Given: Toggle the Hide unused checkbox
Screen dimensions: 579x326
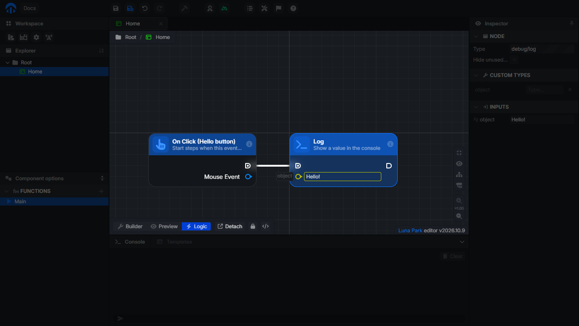Looking at the screenshot, I should pyautogui.click(x=514, y=60).
